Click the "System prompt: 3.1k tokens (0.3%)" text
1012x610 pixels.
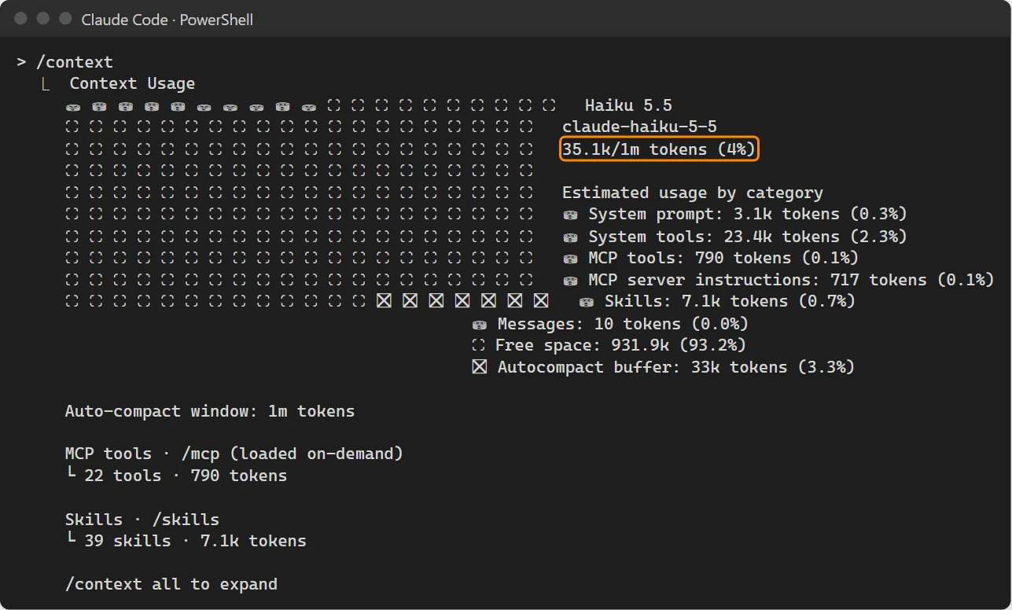748,215
